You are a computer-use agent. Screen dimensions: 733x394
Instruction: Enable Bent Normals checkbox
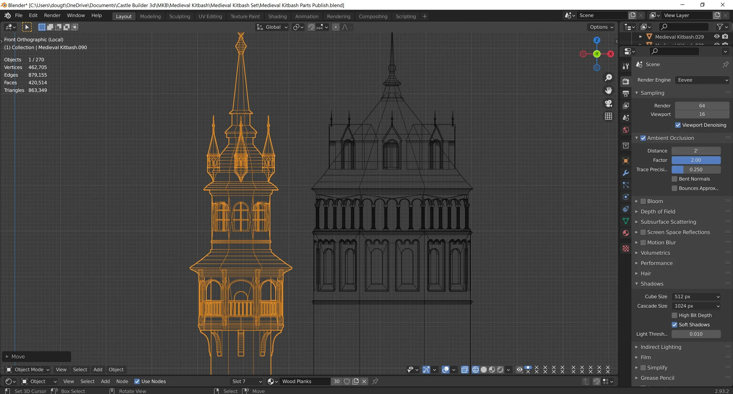pyautogui.click(x=674, y=179)
